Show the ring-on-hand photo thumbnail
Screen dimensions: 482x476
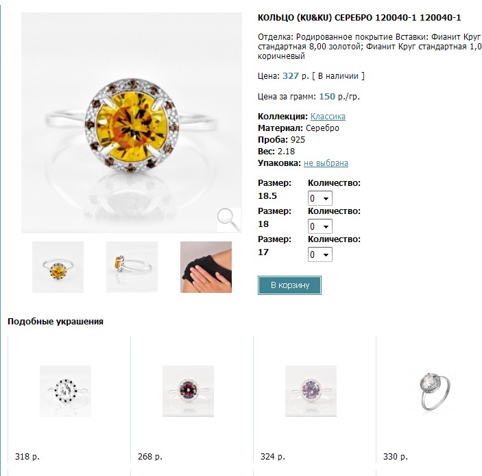click(206, 267)
